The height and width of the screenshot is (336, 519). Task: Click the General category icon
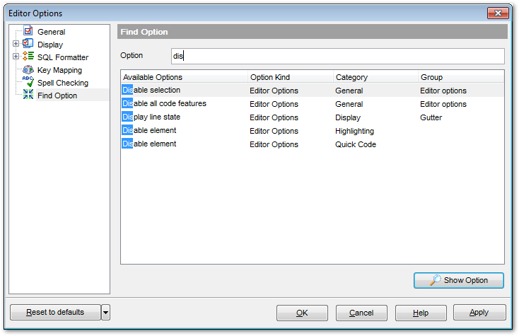click(x=28, y=31)
